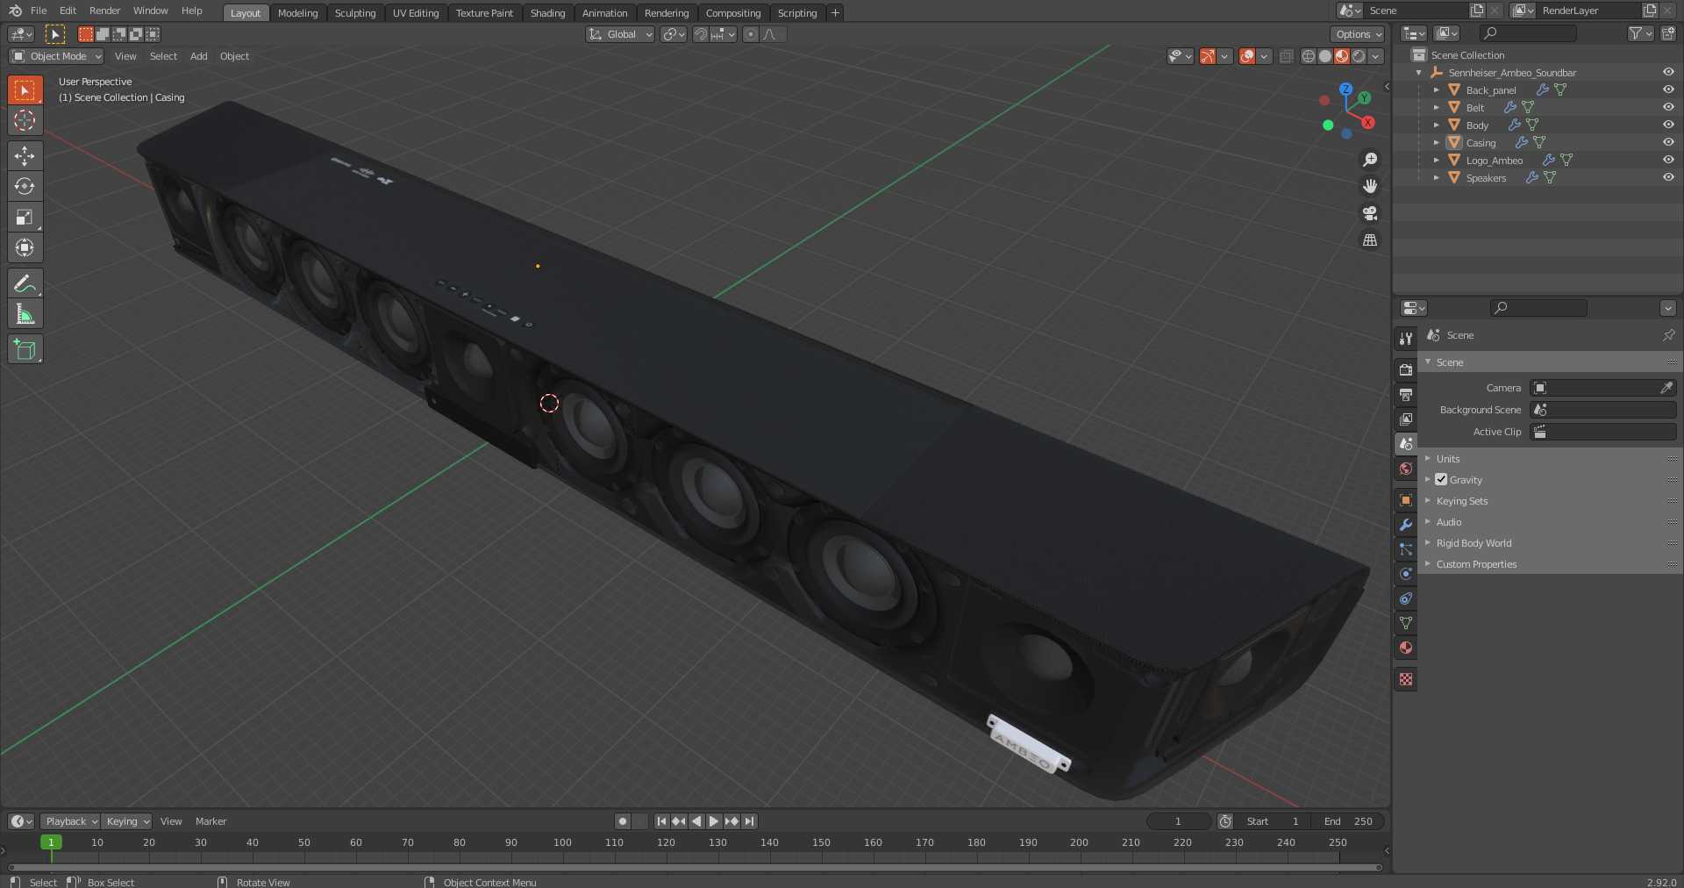Click the Options button

tap(1358, 34)
